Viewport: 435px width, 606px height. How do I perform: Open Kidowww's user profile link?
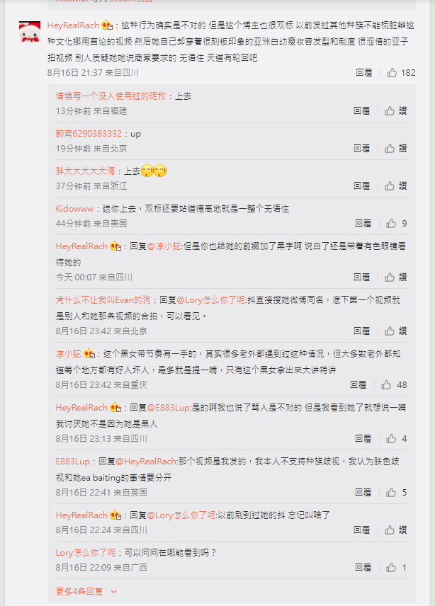[x=74, y=209]
